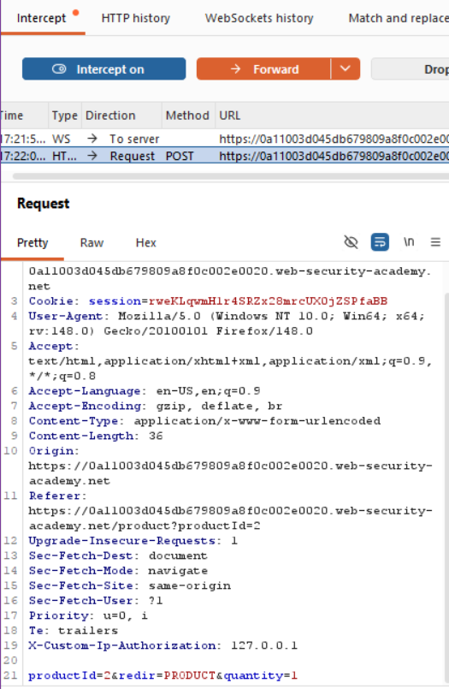Switch to HTTP history tab
449x689 pixels.
(x=136, y=19)
